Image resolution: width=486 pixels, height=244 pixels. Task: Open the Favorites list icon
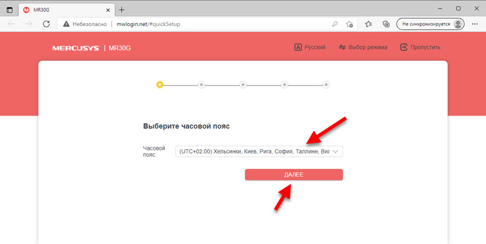(369, 24)
